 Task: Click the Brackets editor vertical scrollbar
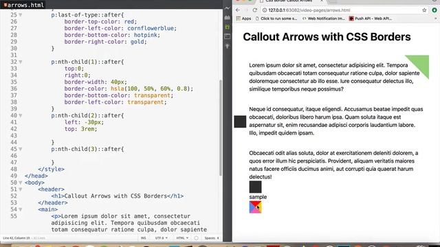pyautogui.click(x=221, y=128)
